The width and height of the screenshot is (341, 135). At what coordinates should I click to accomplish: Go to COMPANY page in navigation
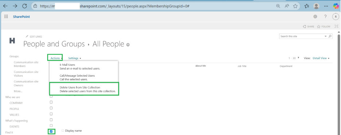click(16, 103)
